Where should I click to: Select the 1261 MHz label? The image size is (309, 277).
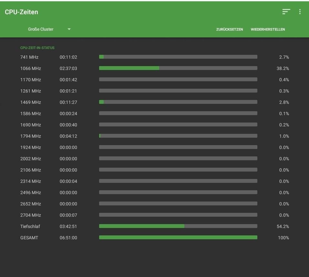(x=31, y=91)
